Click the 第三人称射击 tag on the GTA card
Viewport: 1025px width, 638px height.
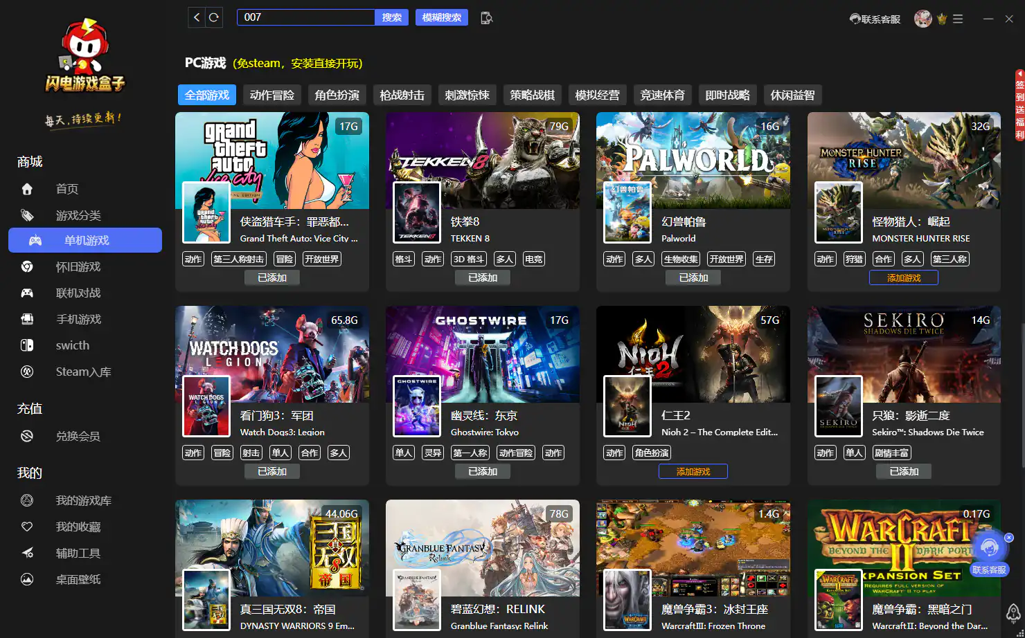238,259
